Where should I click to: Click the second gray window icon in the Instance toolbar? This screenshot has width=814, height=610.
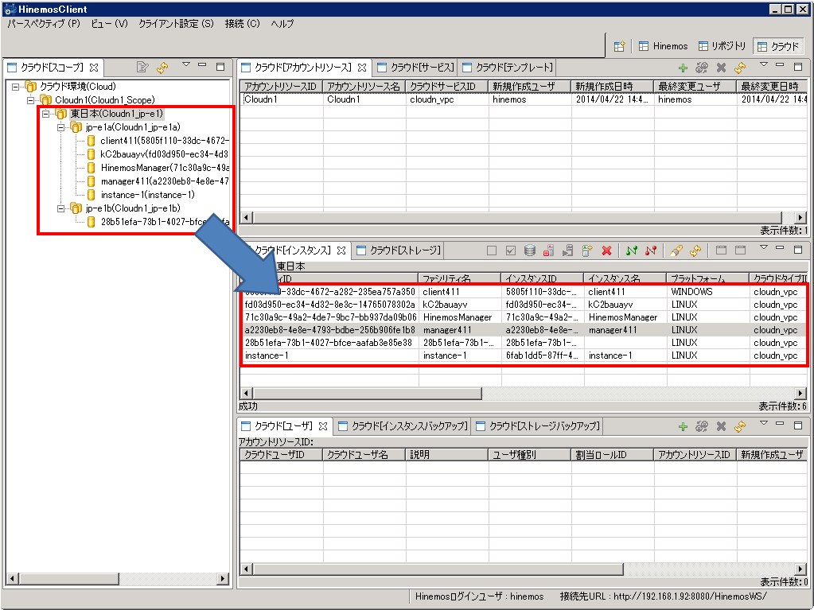tap(740, 250)
